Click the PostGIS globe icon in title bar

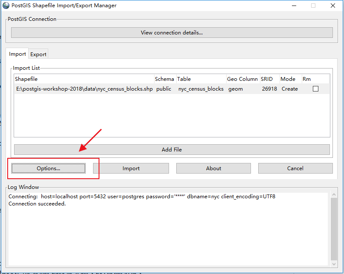click(6, 6)
